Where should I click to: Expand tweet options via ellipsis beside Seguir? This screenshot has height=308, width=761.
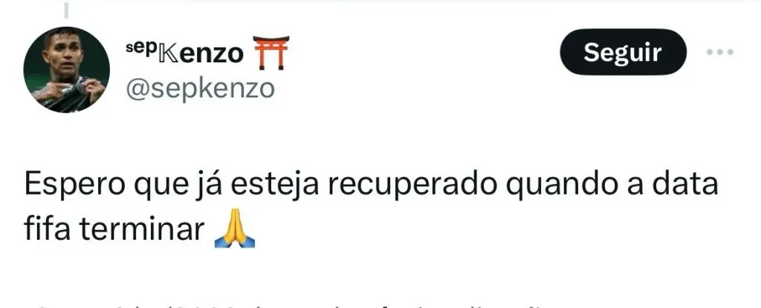719,53
